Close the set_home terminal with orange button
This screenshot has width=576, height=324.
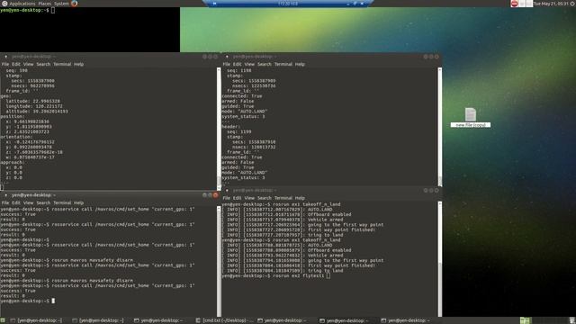[x=216, y=195]
